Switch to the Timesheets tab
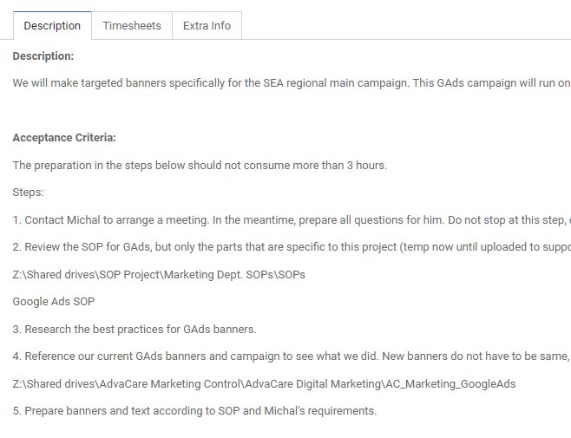 132,26
